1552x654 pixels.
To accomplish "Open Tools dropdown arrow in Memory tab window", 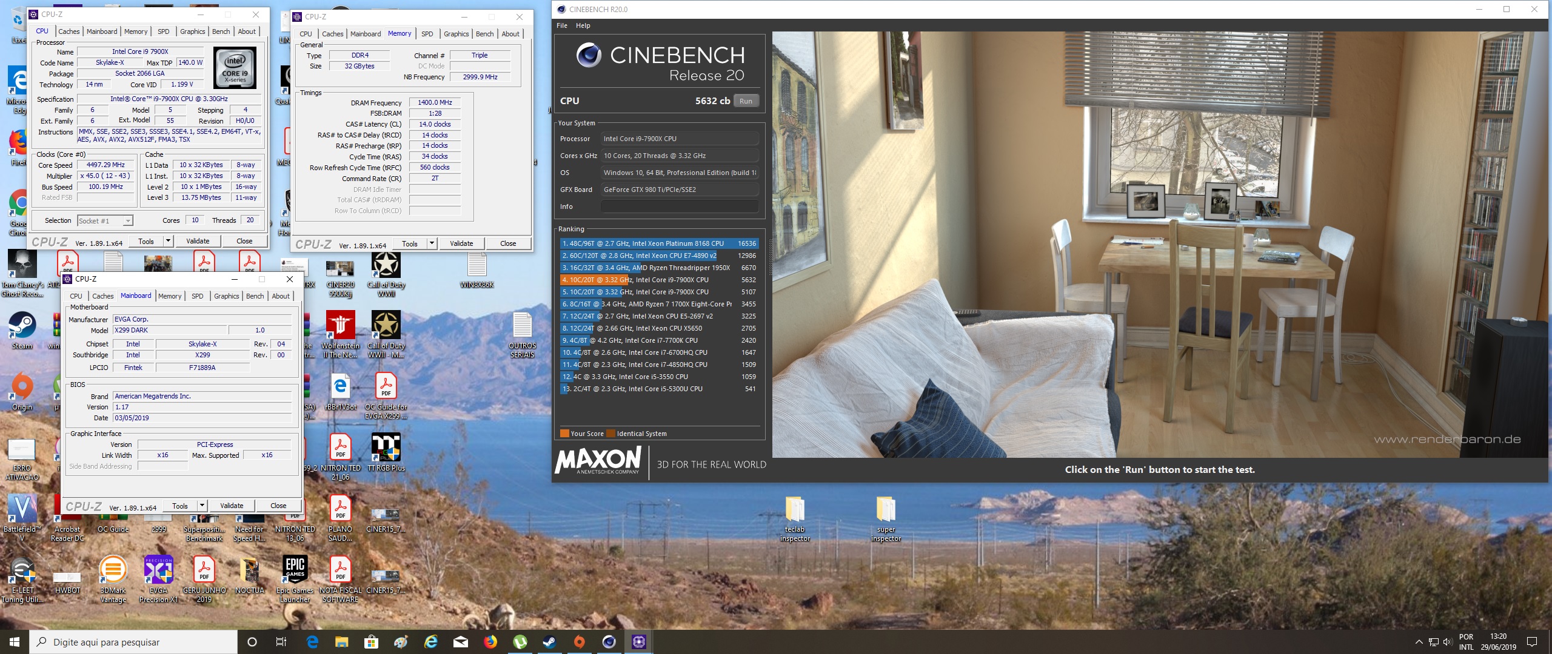I will pyautogui.click(x=432, y=243).
